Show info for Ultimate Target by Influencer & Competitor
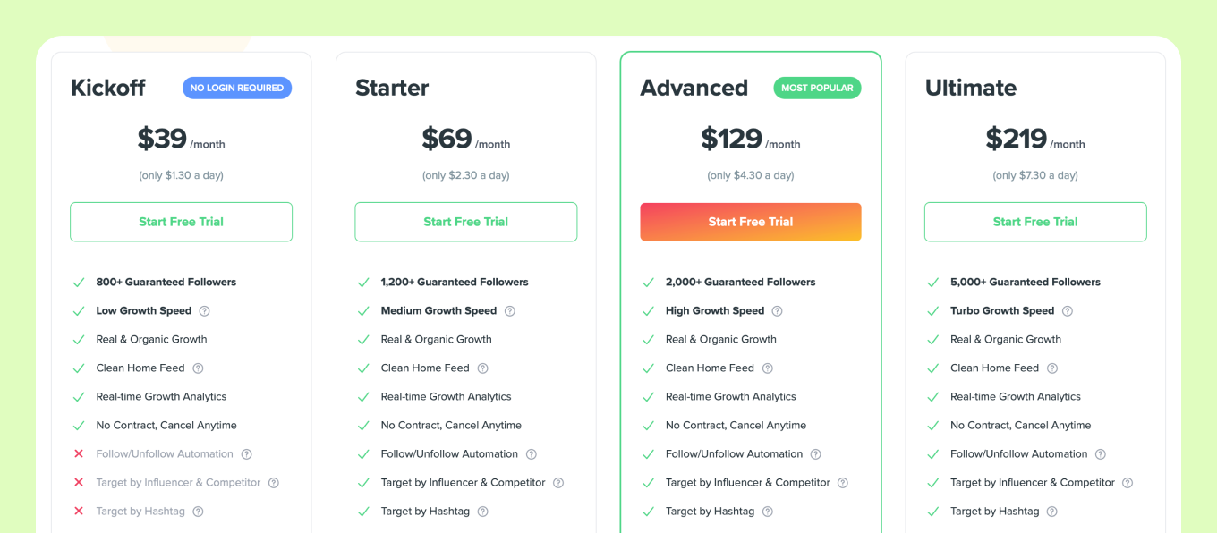The image size is (1217, 533). [x=1128, y=483]
